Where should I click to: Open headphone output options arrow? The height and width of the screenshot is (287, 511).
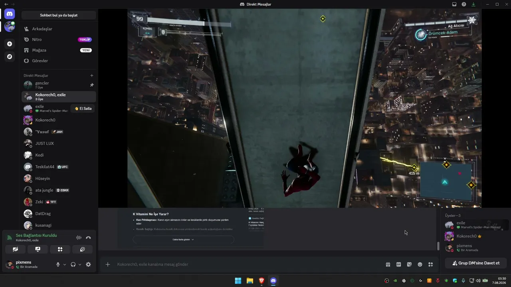(80, 264)
